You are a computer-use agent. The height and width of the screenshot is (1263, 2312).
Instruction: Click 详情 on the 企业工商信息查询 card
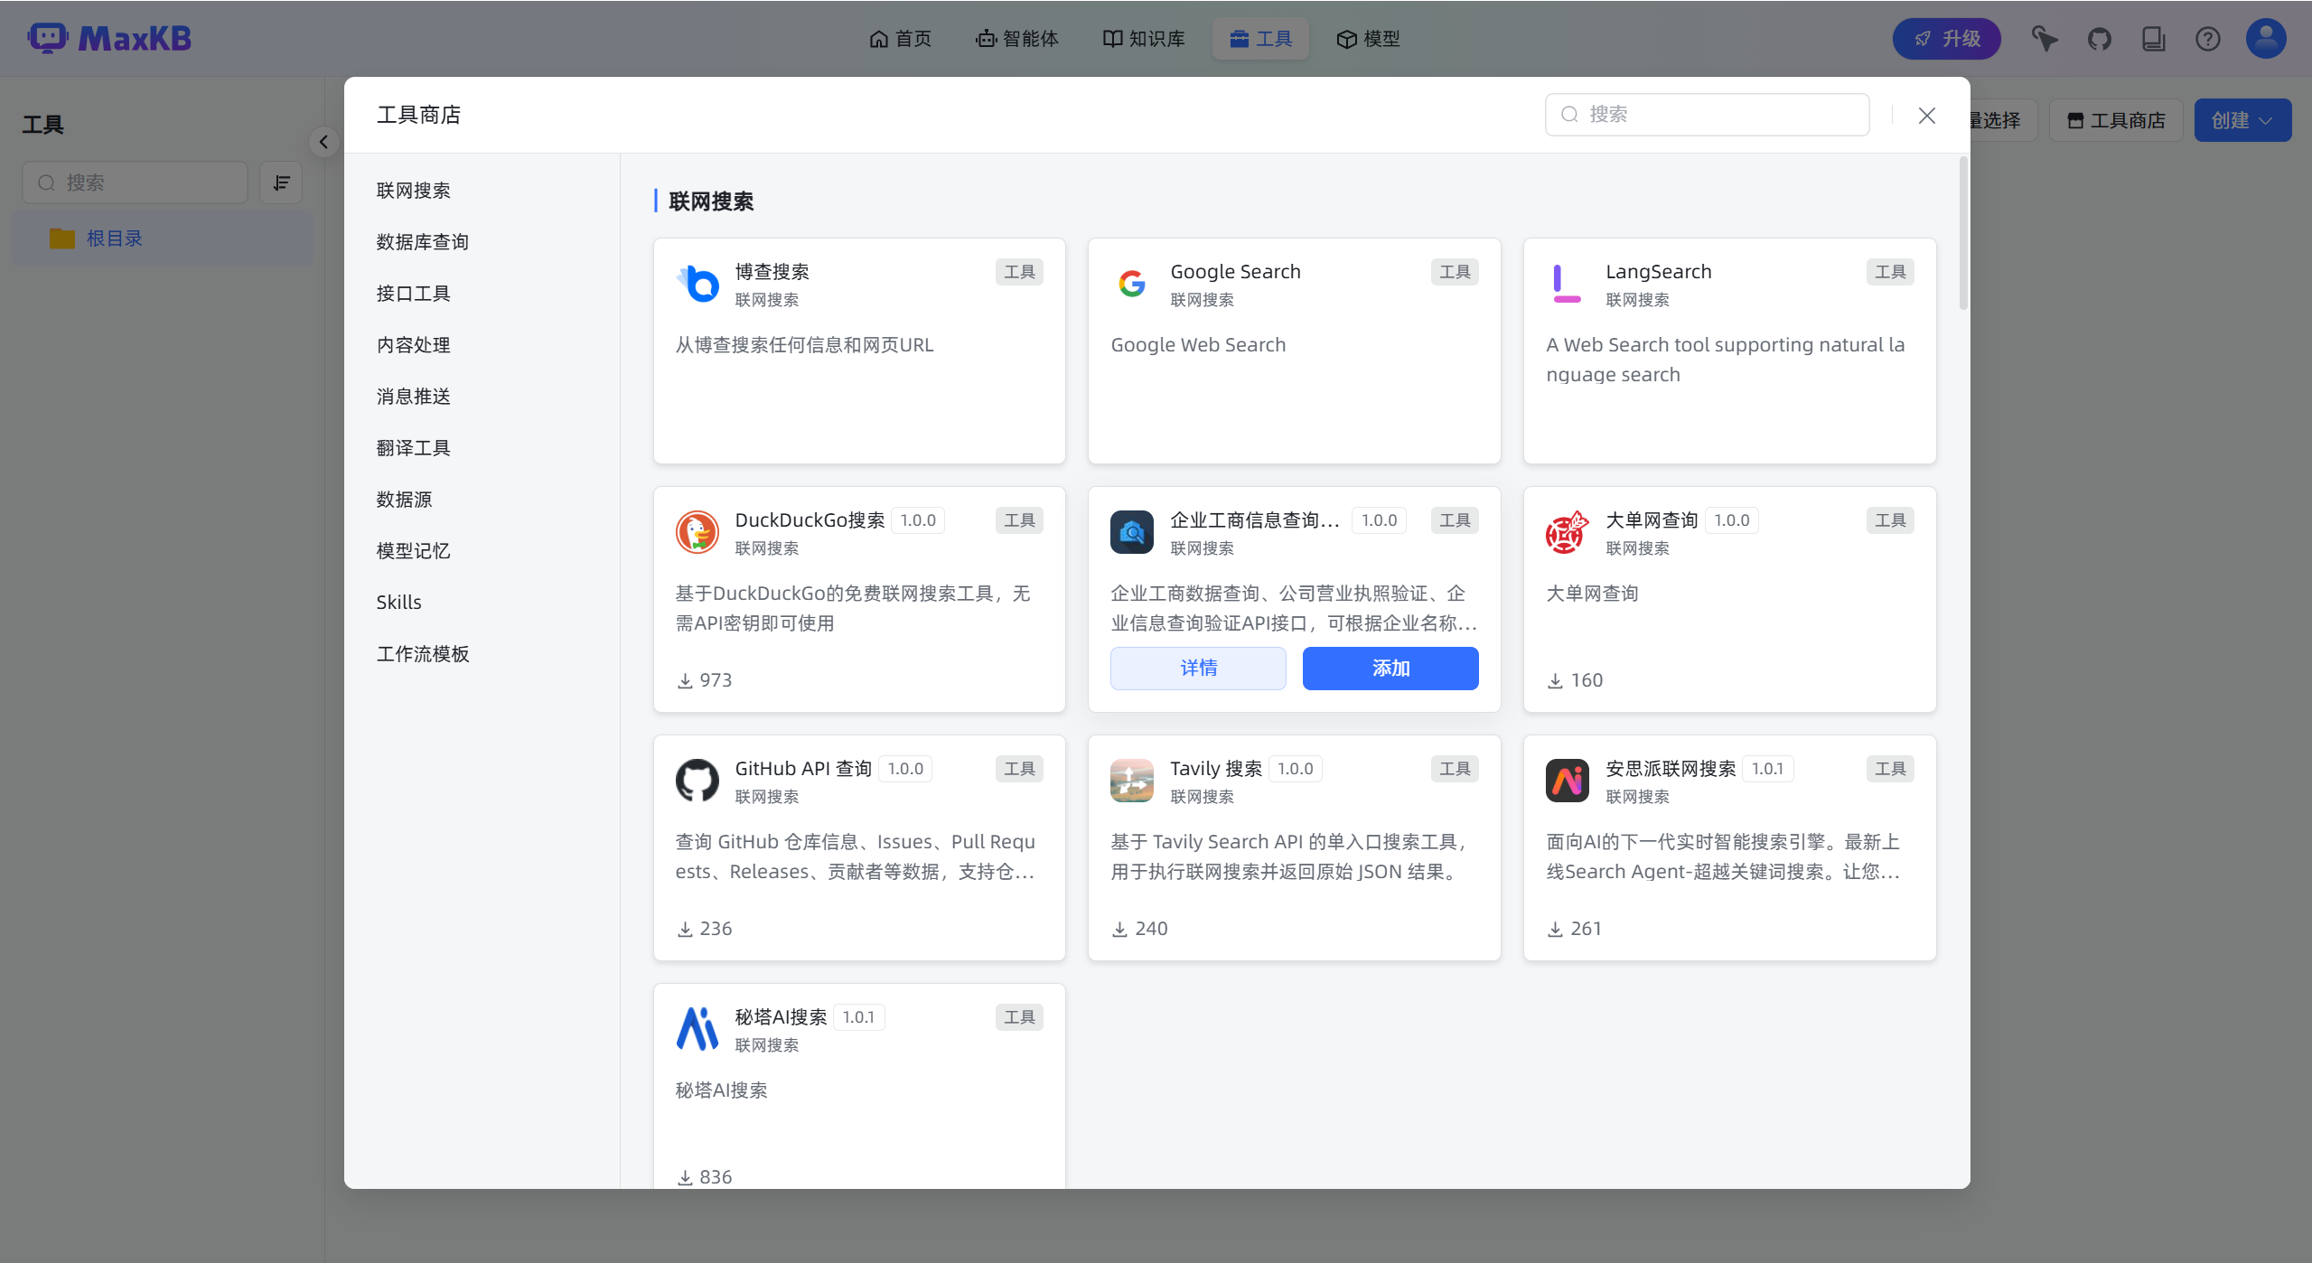tap(1198, 669)
